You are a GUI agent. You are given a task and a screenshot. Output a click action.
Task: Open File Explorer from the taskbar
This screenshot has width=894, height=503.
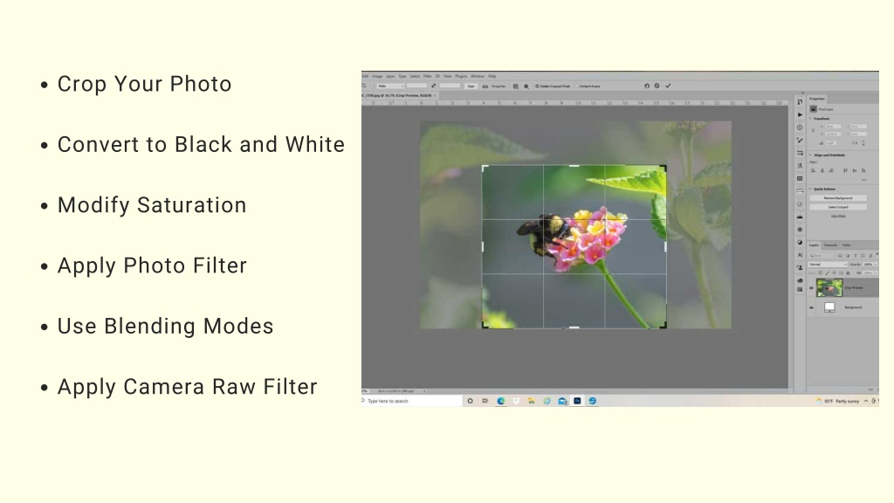pyautogui.click(x=531, y=401)
